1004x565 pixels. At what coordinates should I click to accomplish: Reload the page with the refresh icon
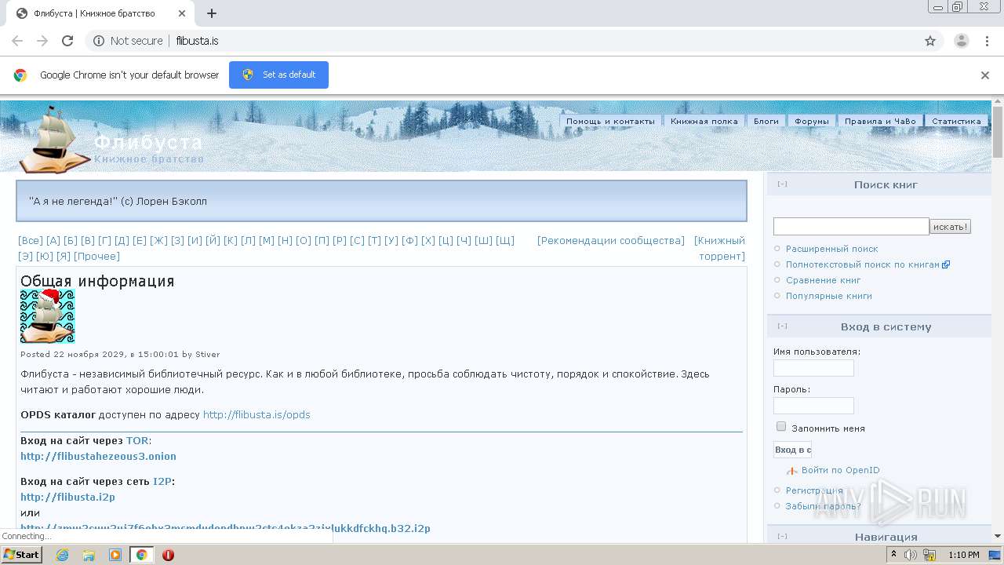click(67, 41)
